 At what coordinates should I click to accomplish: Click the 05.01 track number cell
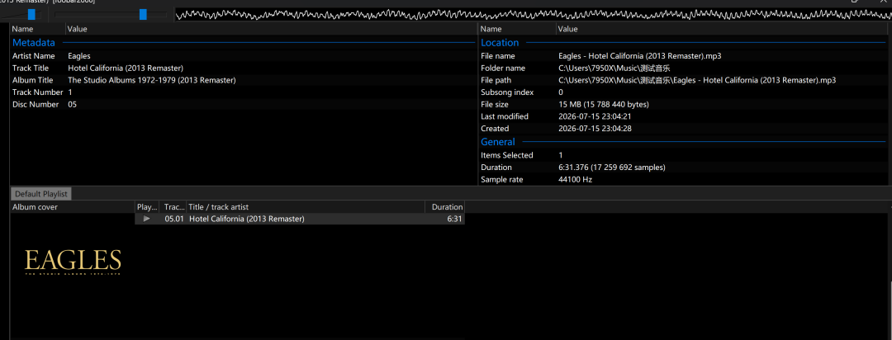[174, 219]
